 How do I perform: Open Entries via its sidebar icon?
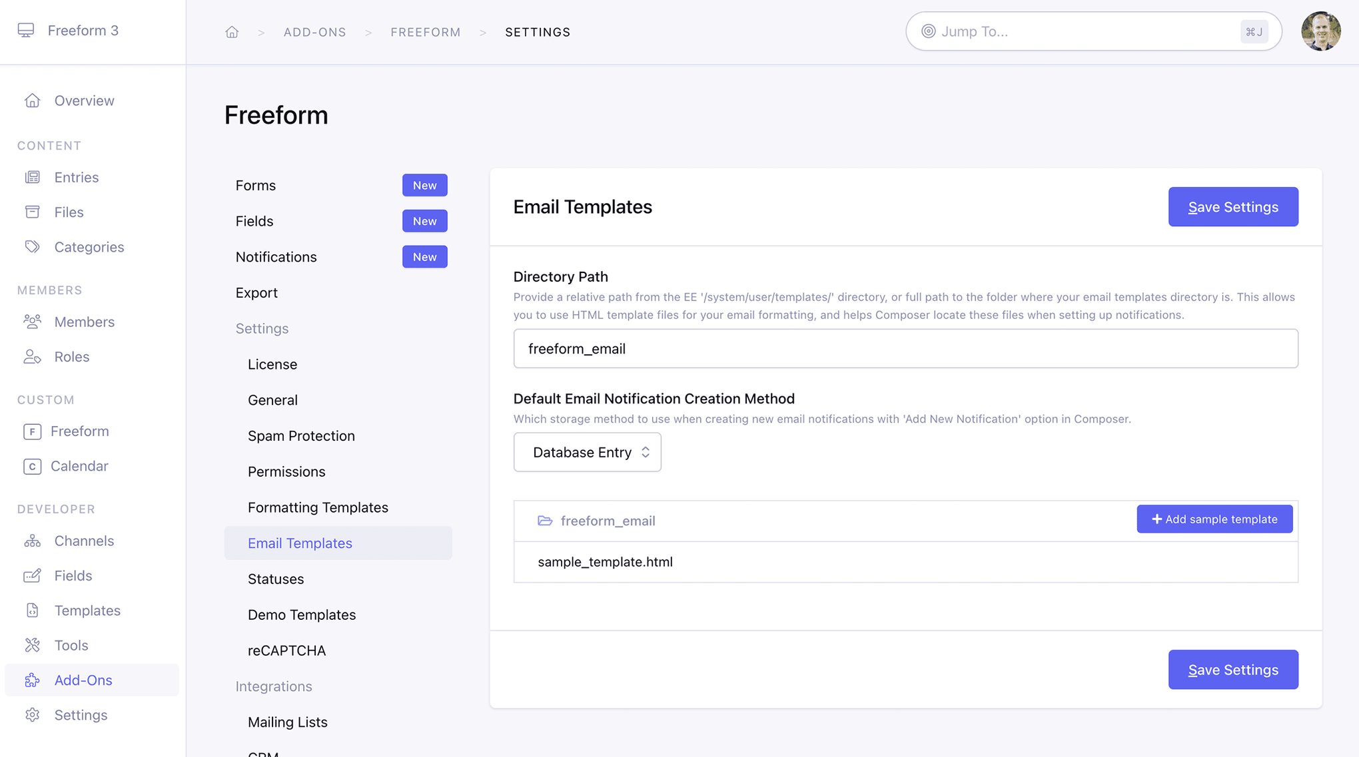click(33, 177)
